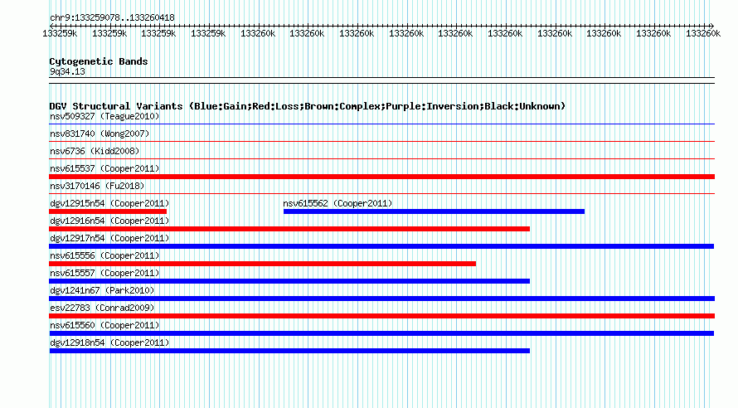The height and width of the screenshot is (408, 738).
Task: Click the blue gain bar of nsv615562
Action: (434, 211)
